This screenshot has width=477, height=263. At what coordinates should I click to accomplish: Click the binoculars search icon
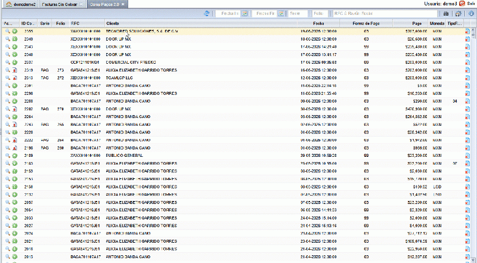click(446, 13)
